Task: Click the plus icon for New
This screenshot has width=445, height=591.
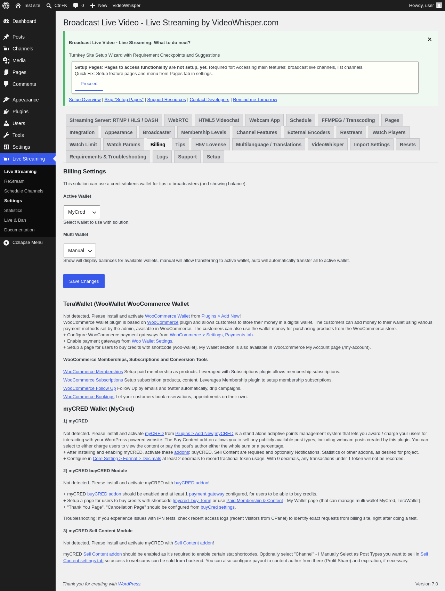Action: pyautogui.click(x=92, y=6)
